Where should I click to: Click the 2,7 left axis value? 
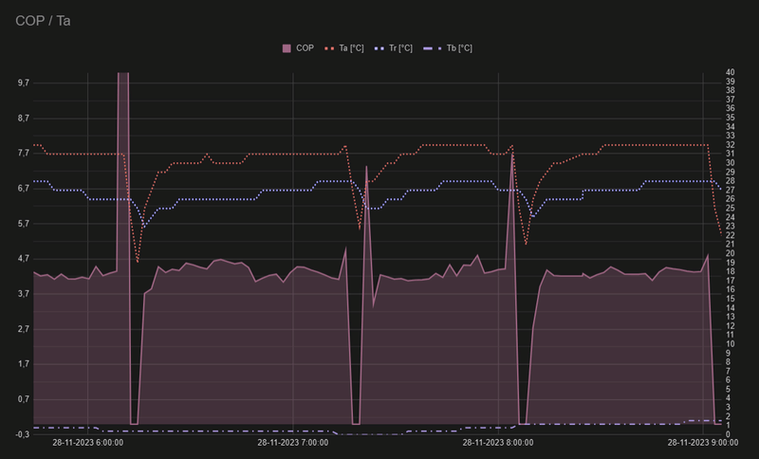(x=23, y=329)
